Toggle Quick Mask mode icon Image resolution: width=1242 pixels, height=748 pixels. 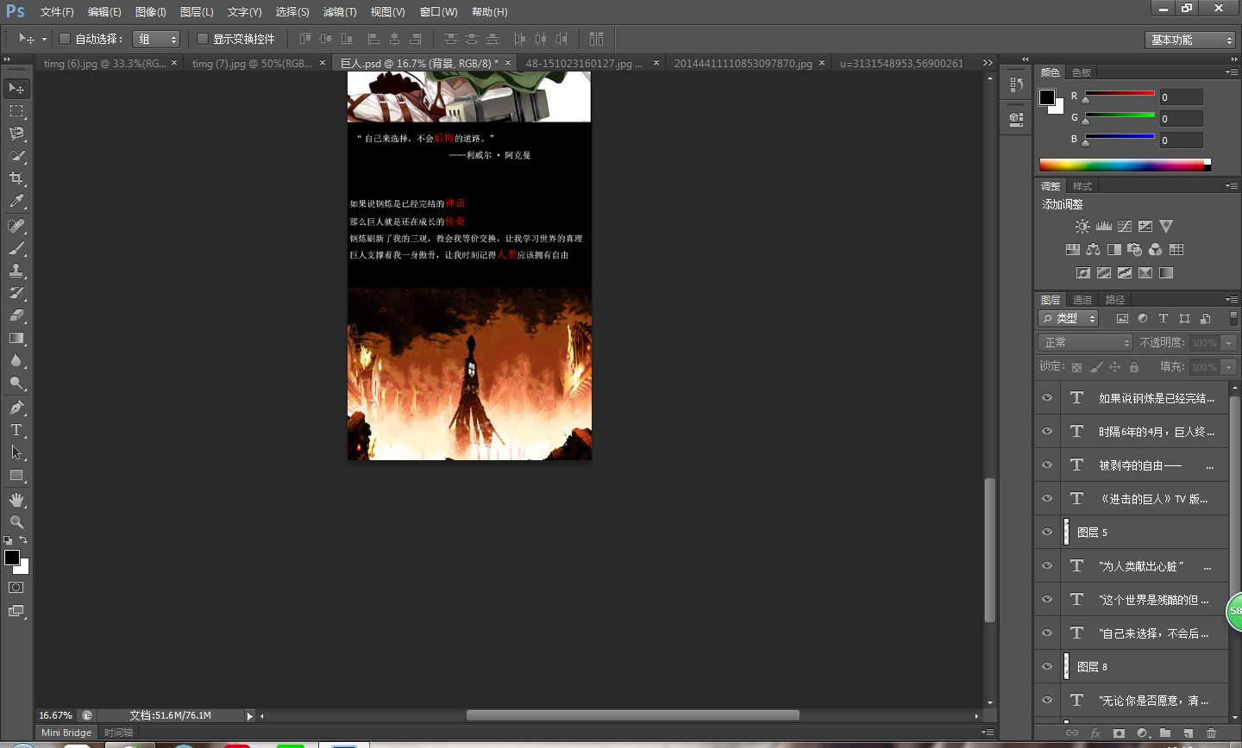(x=16, y=588)
